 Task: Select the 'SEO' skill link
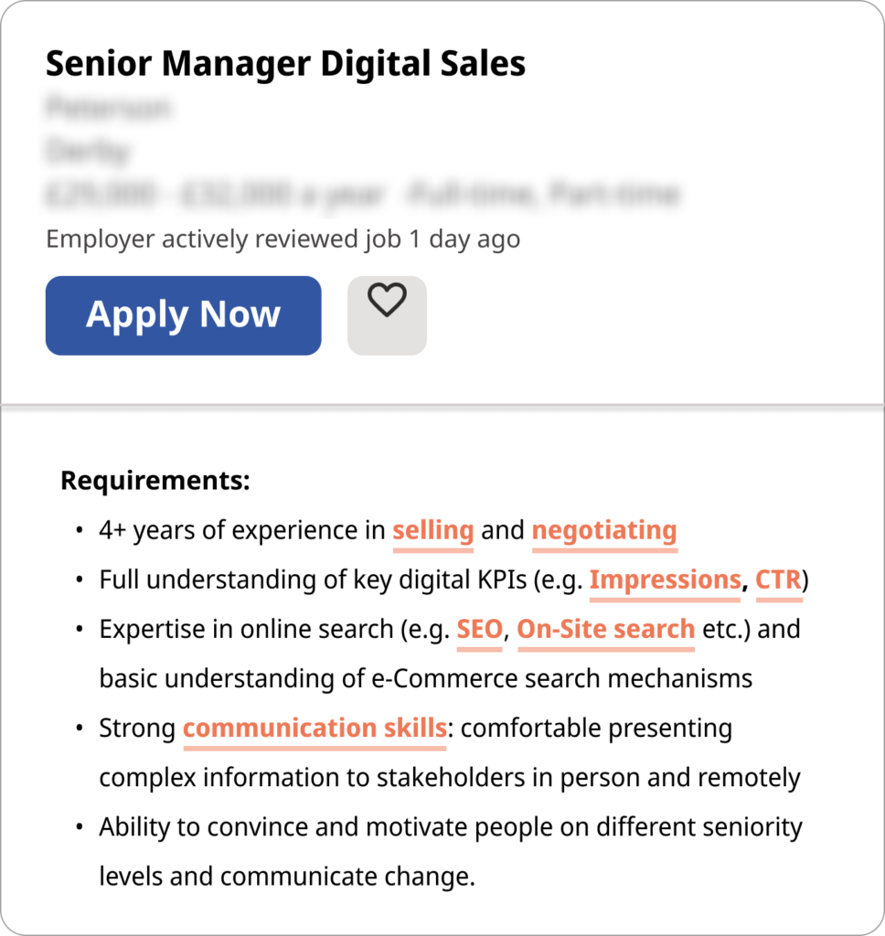(479, 629)
